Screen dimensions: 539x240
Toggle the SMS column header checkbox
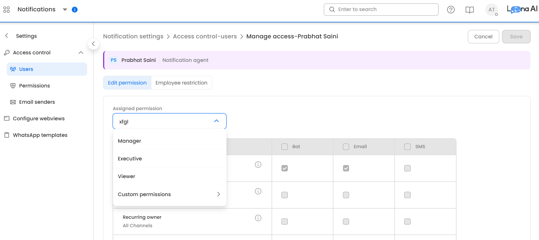coord(407,147)
